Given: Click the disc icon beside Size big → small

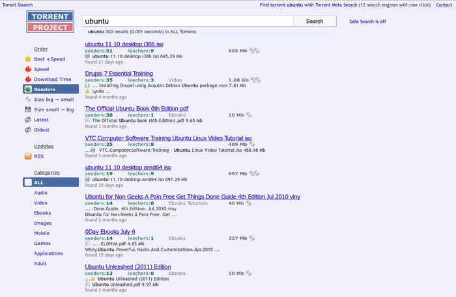Looking at the screenshot, I should pyautogui.click(x=28, y=100).
